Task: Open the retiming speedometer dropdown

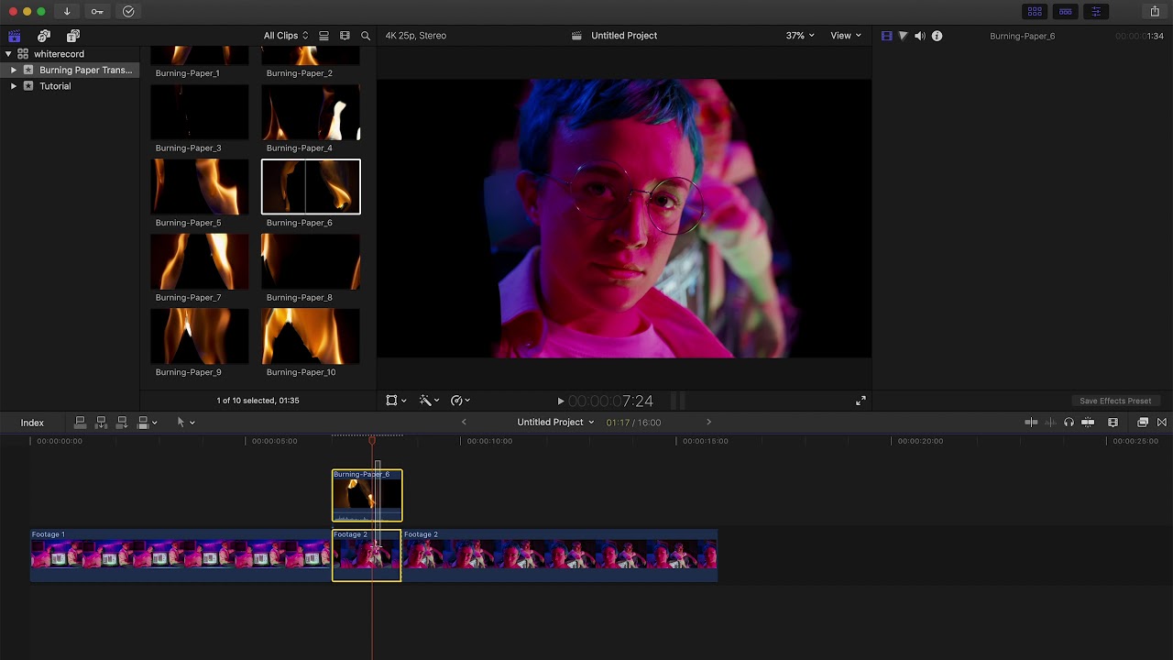Action: (x=461, y=401)
